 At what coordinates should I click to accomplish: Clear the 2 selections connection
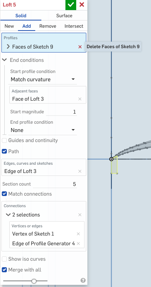pos(80,215)
